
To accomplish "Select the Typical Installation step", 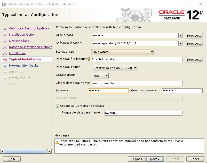I will (25, 59).
